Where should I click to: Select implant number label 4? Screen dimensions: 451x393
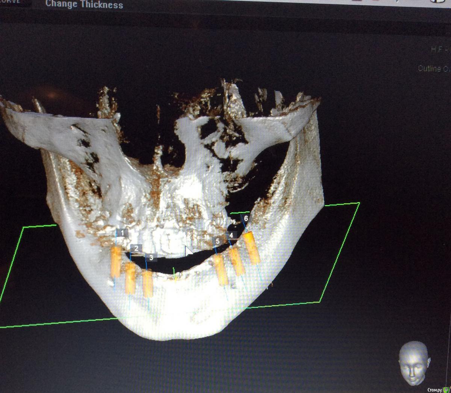click(x=232, y=236)
